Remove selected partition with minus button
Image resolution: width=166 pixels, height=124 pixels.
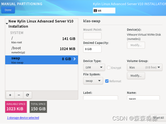point(19,95)
